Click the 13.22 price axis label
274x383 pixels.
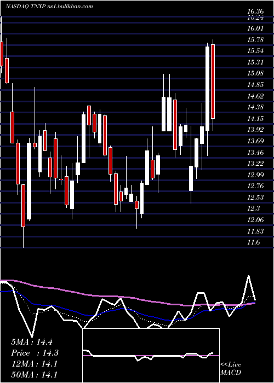click(255, 164)
